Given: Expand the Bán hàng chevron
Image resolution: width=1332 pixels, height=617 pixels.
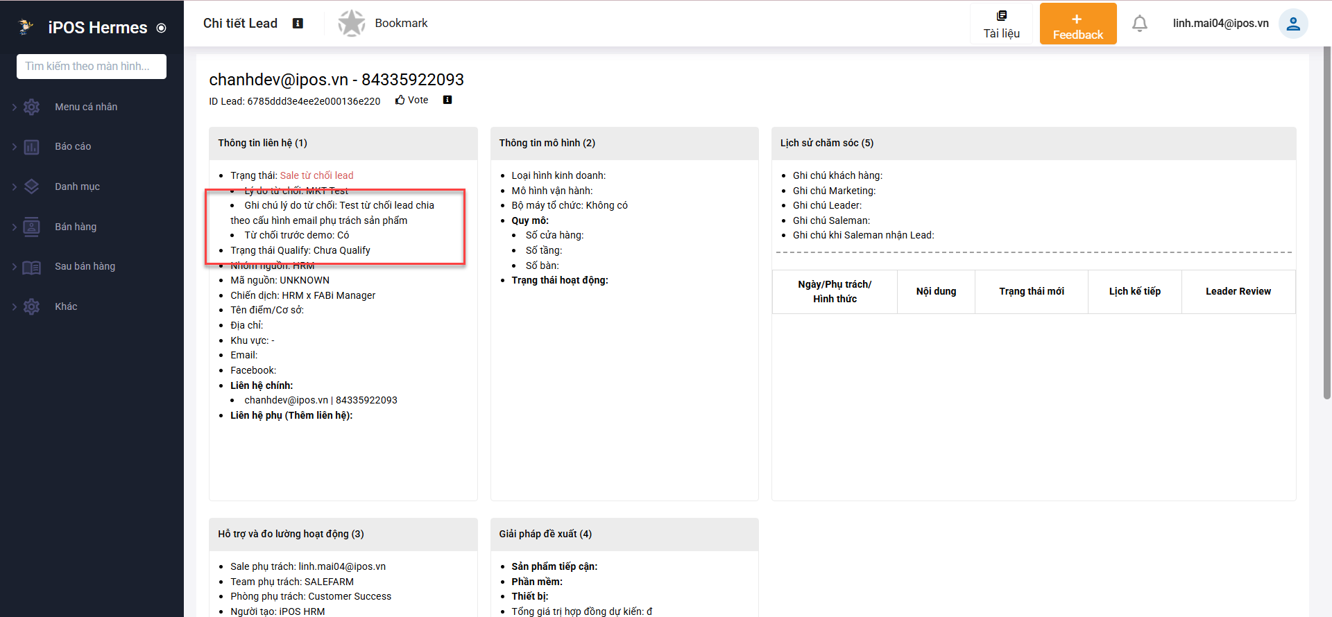Looking at the screenshot, I should tap(15, 227).
